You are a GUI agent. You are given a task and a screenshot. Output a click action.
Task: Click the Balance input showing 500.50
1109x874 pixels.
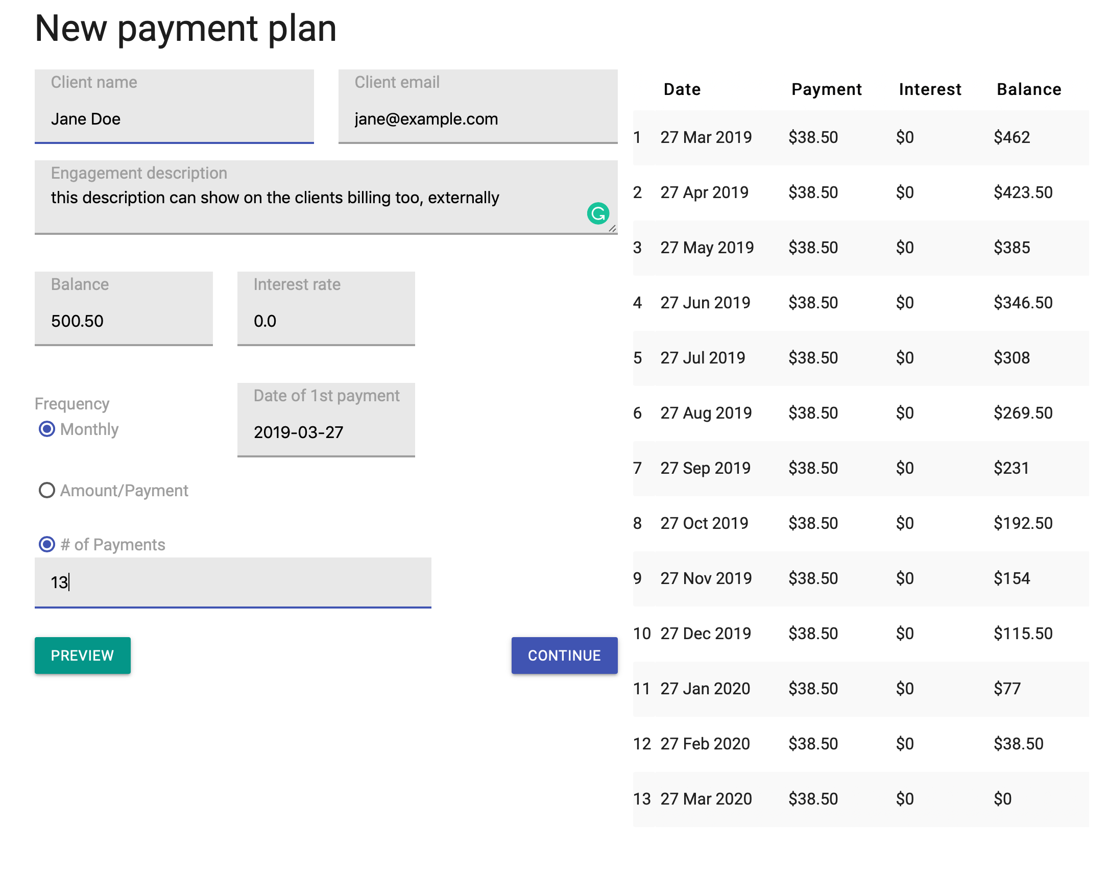click(x=124, y=320)
